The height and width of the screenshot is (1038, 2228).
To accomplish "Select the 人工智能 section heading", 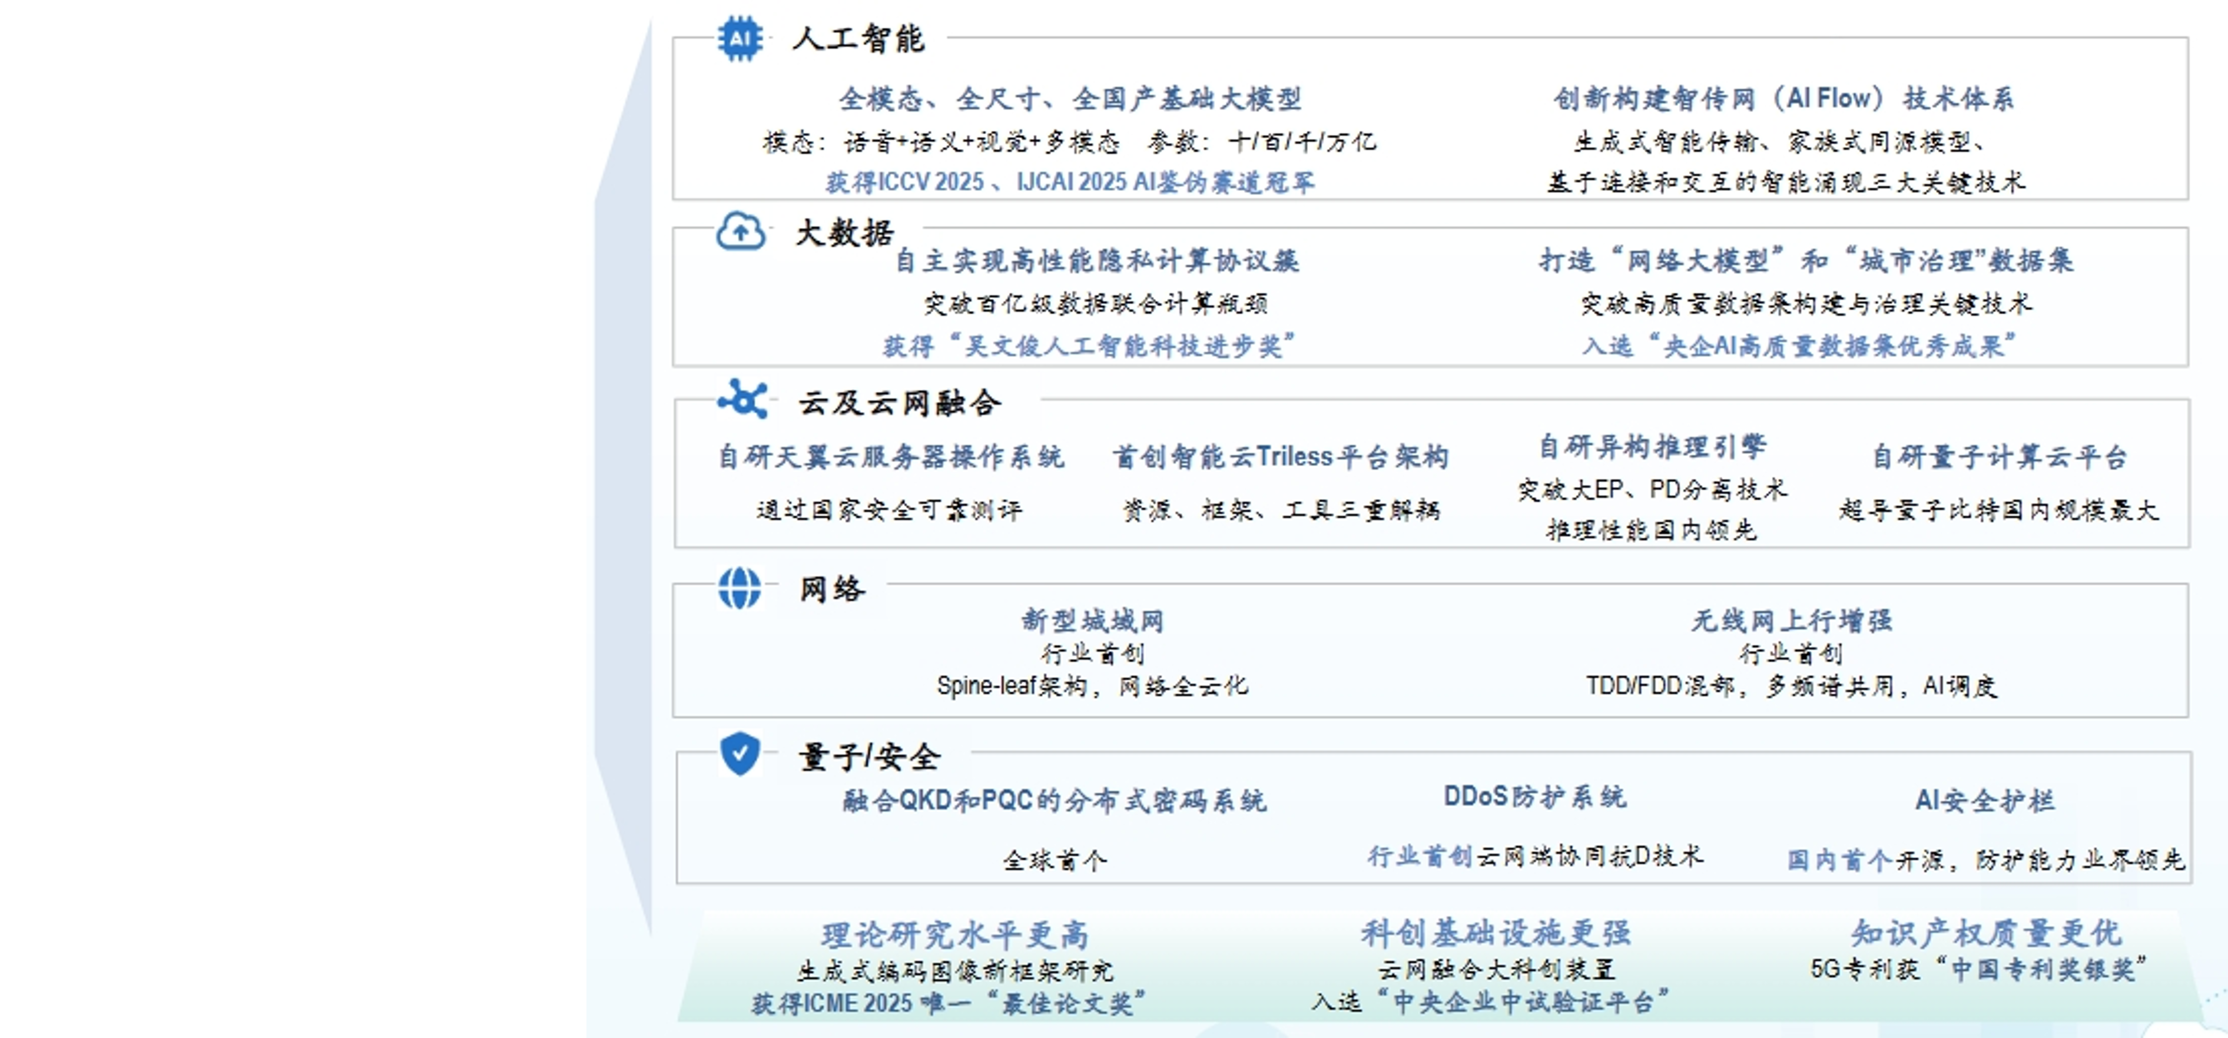I will [858, 39].
